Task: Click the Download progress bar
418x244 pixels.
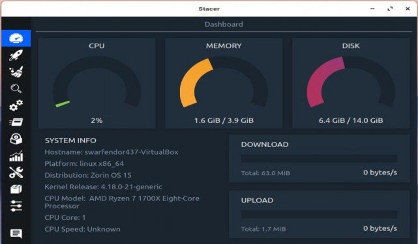Action: pyautogui.click(x=319, y=158)
